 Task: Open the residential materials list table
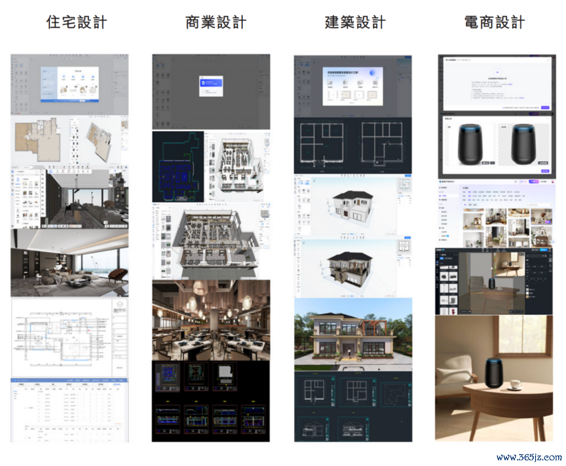pos(69,410)
